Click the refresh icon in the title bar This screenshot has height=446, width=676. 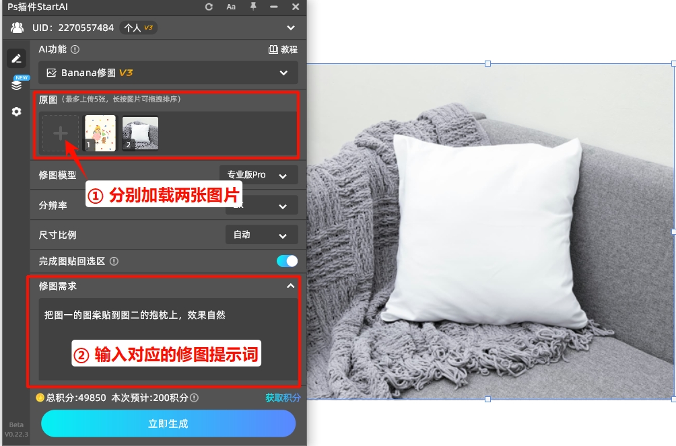208,7
